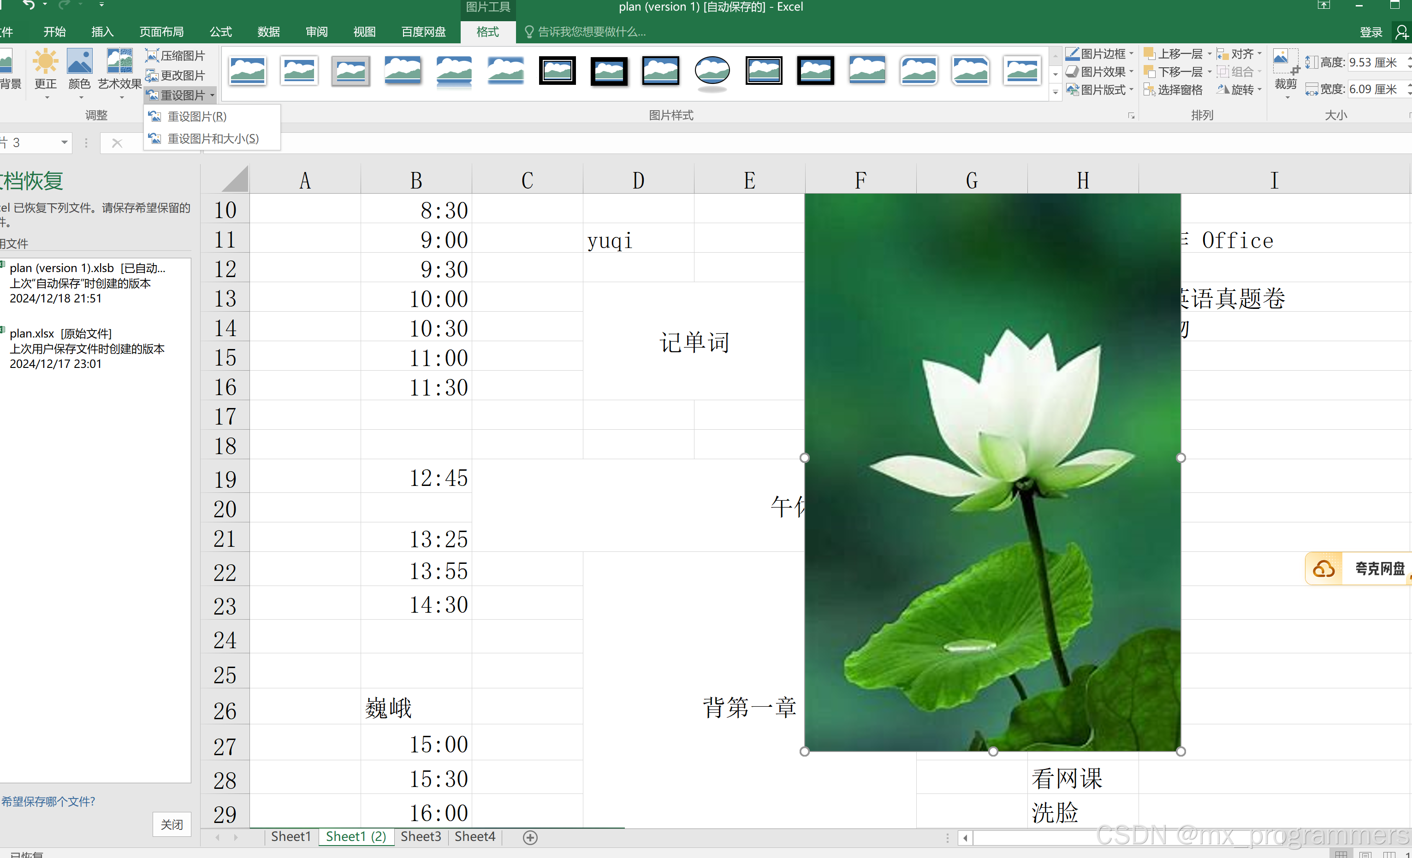Click the Corrections (更正) sun icon
This screenshot has height=858, width=1412.
[45, 62]
